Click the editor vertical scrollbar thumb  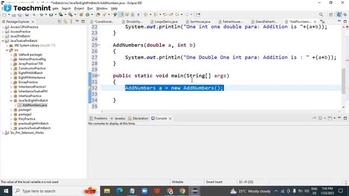point(344,81)
